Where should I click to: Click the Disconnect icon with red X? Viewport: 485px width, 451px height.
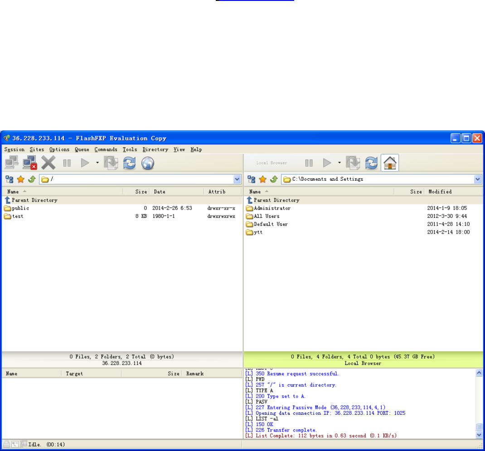tap(30, 163)
